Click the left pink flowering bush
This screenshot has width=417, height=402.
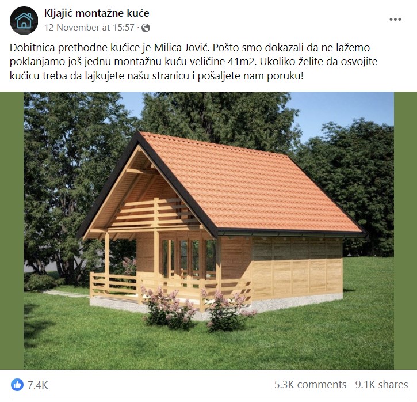(x=168, y=308)
